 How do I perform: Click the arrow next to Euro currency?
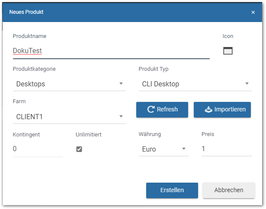tap(184, 149)
